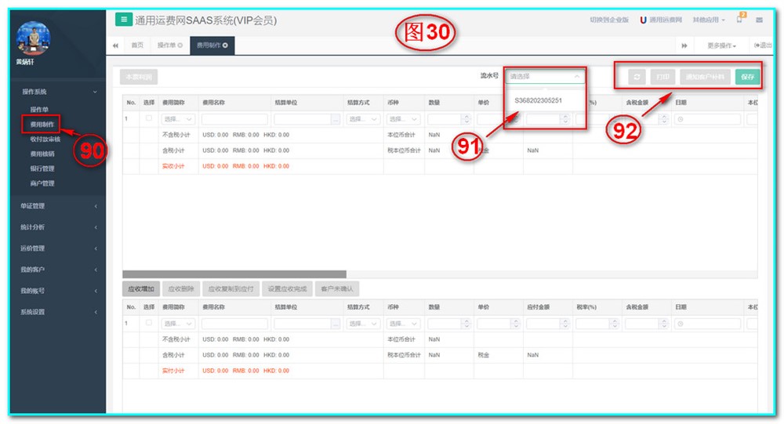Click the tab scroll-left double arrow
This screenshot has width=784, height=424.
[116, 45]
